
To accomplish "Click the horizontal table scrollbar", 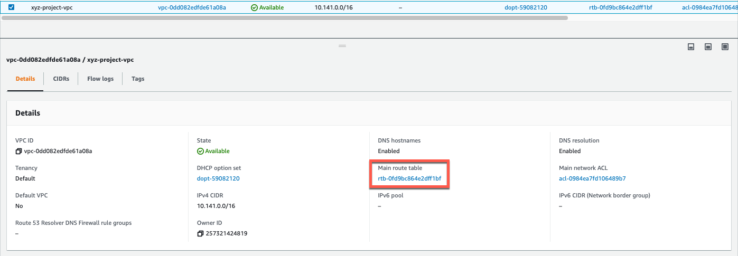I will 285,17.
